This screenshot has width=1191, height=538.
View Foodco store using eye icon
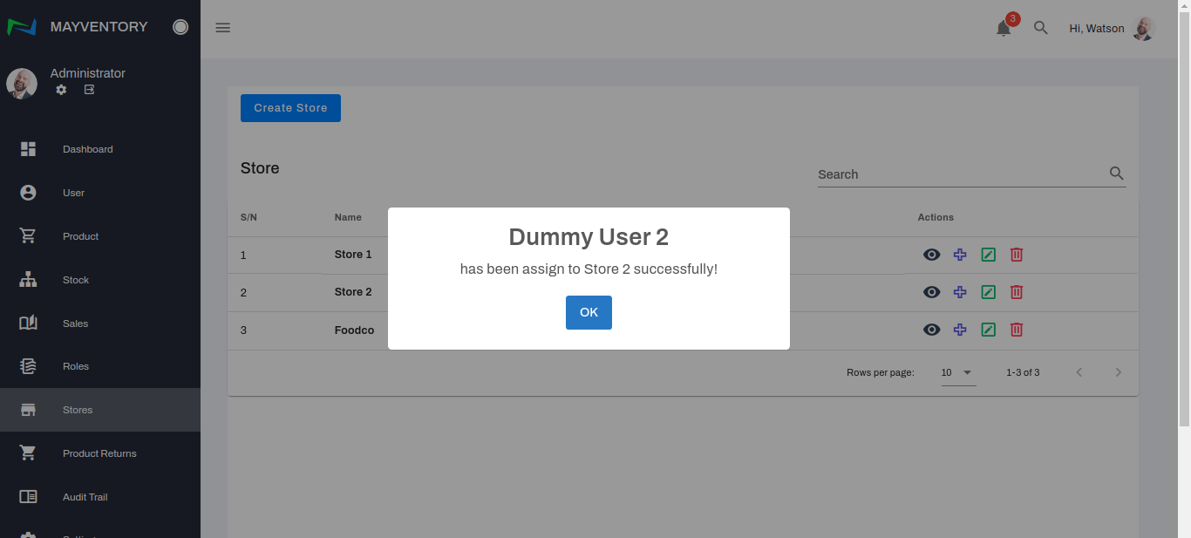click(931, 330)
